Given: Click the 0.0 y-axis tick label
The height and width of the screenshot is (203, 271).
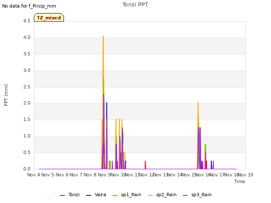Looking at the screenshot, I should [x=27, y=169].
